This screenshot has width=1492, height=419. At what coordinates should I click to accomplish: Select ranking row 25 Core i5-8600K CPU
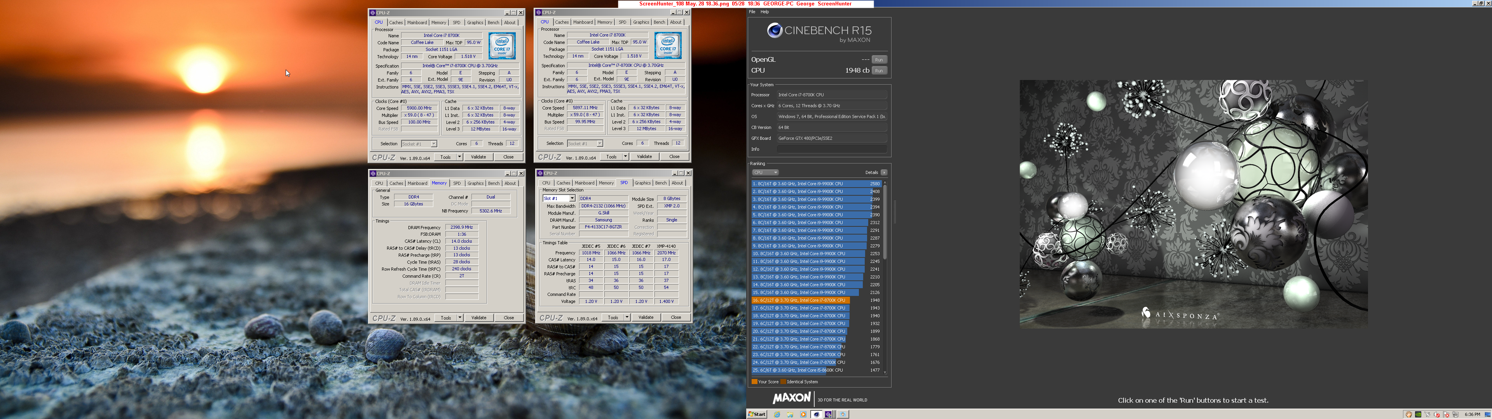(817, 370)
